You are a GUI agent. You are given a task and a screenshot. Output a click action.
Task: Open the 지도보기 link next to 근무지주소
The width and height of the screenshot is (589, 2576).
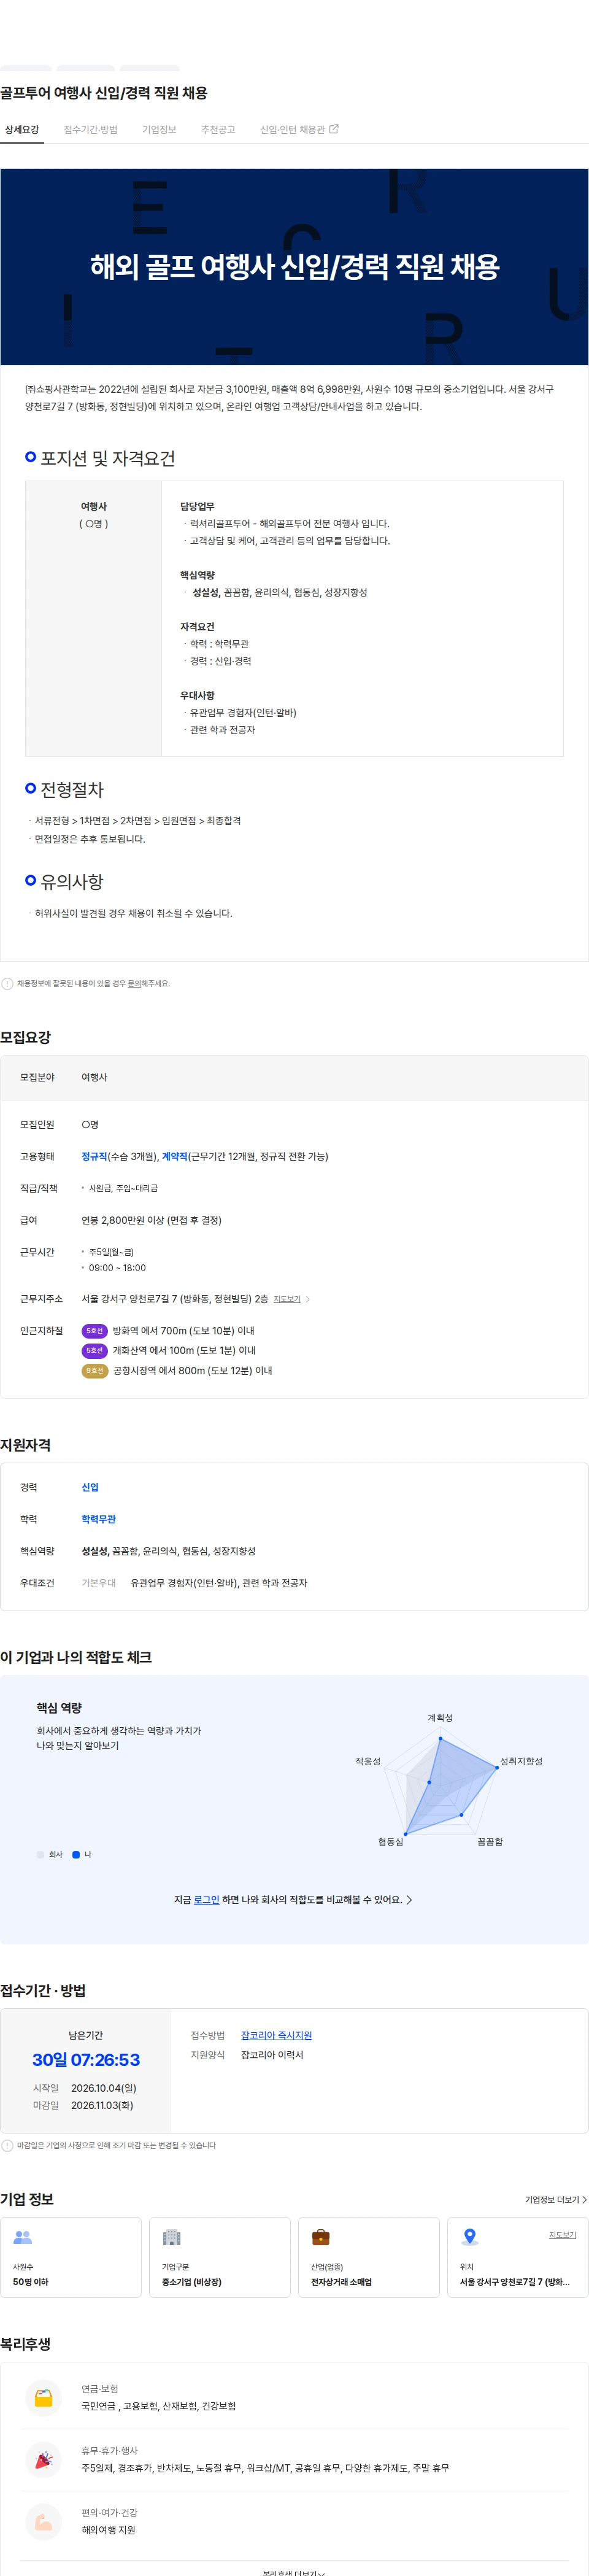pos(287,1299)
